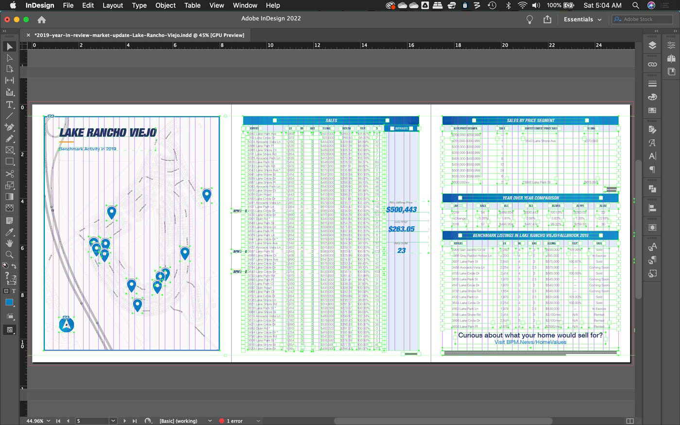Click the Home screen icon
680x425 pixels.
coord(42,19)
